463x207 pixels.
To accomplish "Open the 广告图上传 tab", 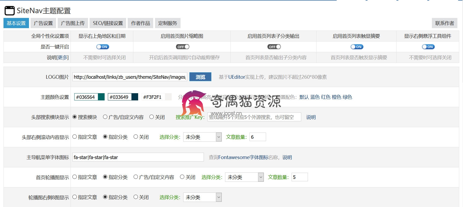I will pyautogui.click(x=73, y=23).
